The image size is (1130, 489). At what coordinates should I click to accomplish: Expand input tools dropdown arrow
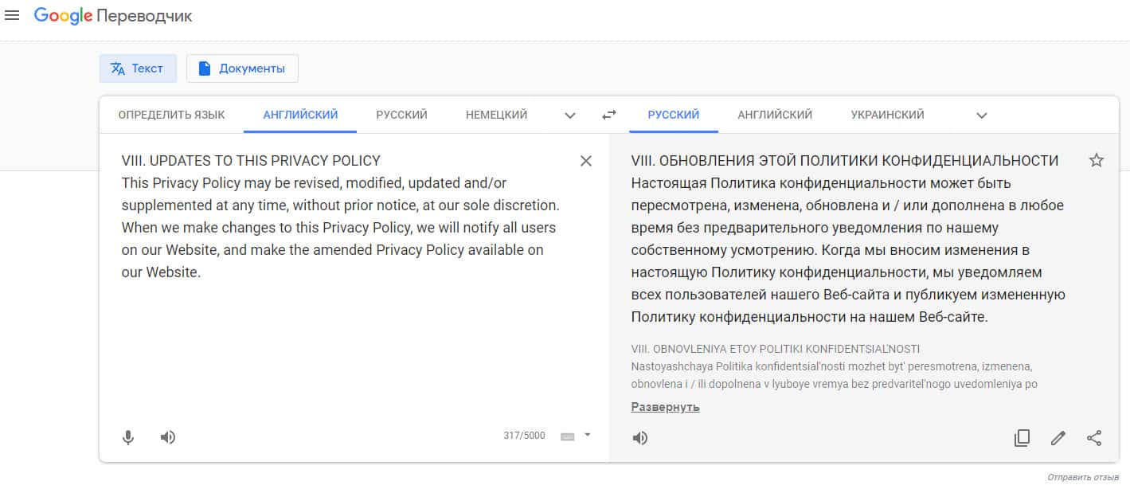(x=588, y=435)
